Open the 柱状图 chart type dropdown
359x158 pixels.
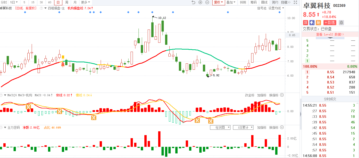[220, 127]
